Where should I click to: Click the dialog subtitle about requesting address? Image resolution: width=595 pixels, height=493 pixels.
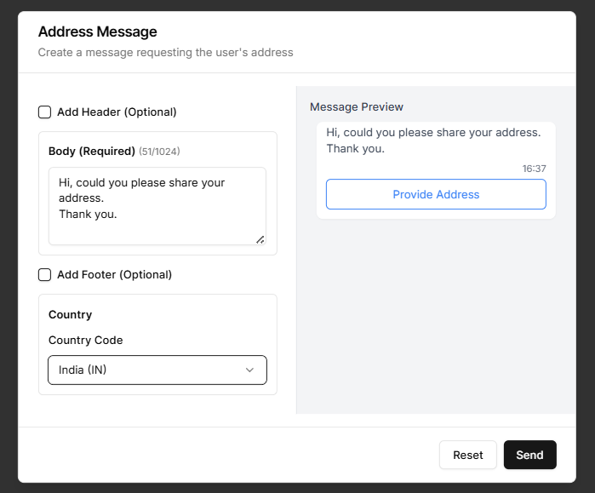[x=165, y=53]
